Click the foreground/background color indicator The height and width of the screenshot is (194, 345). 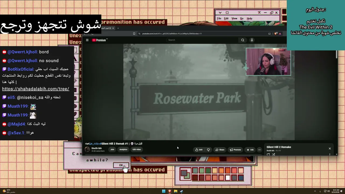pyautogui.click(x=185, y=174)
